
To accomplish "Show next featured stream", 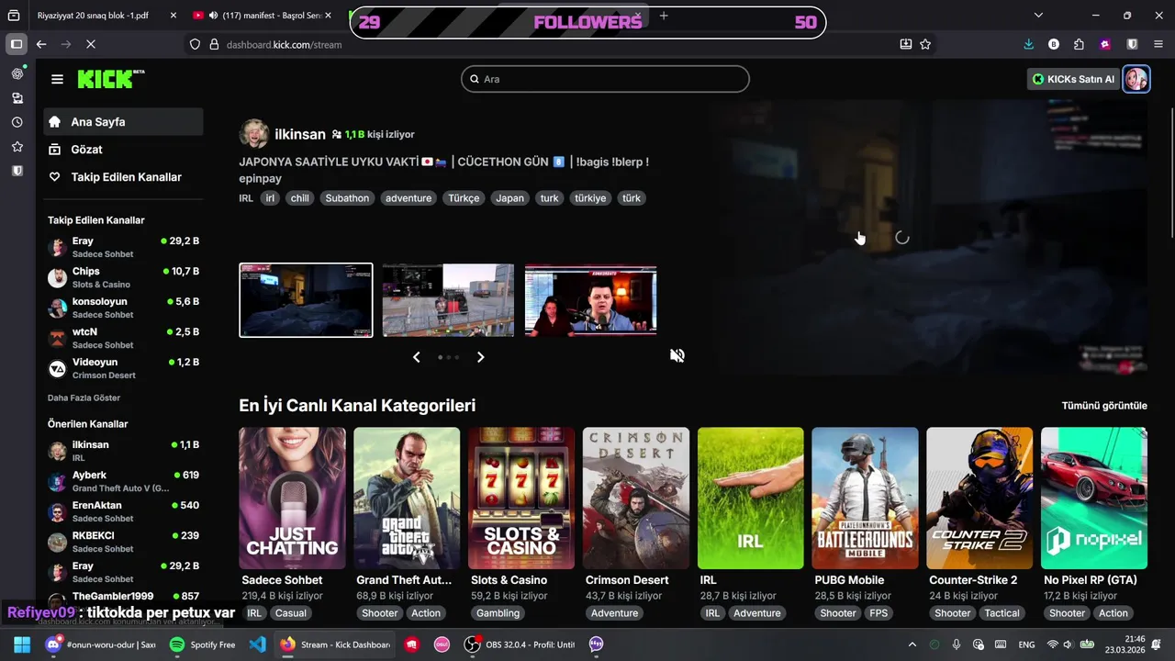I will click(480, 357).
